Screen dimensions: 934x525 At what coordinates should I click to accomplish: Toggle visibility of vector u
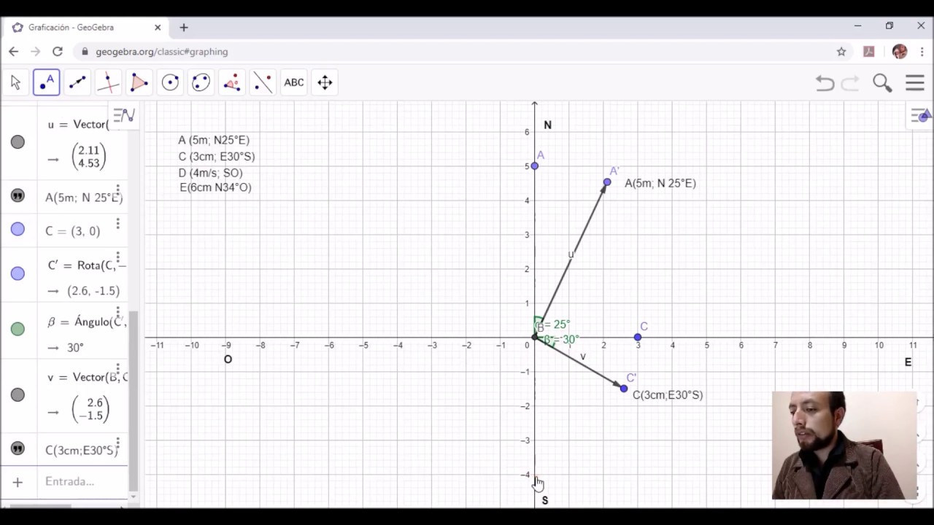pos(18,142)
